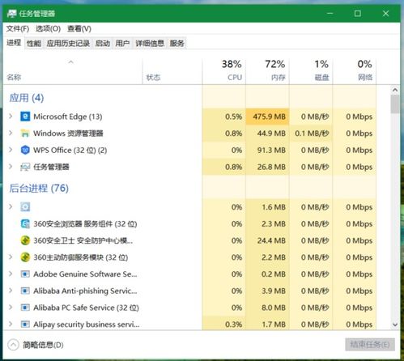This screenshot has height=361, width=404.
Task: Click the scrollbar up arrow
Action: pos(395,90)
